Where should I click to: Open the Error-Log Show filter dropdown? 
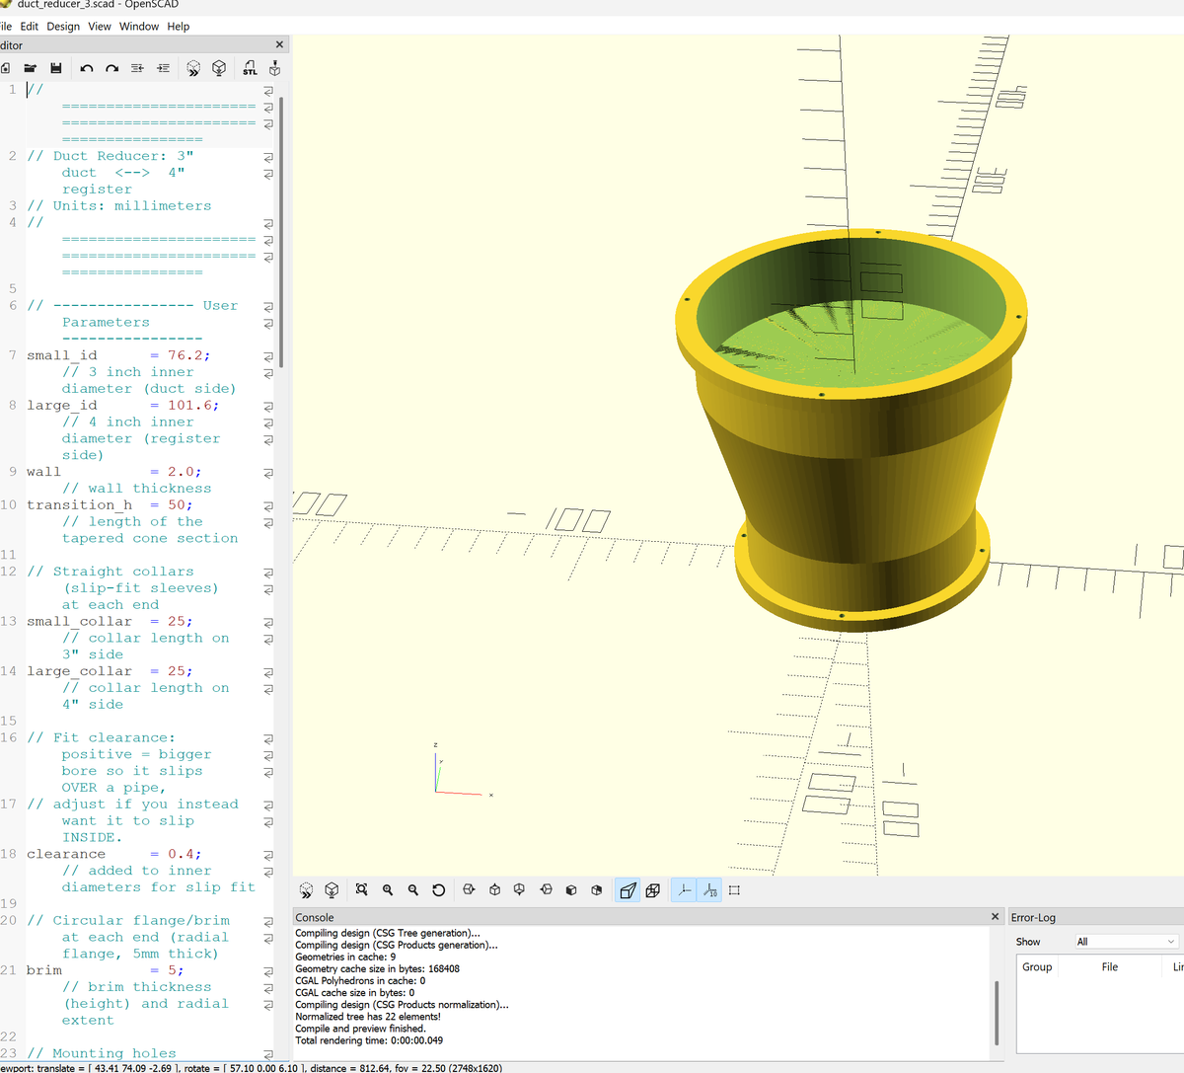[1127, 942]
